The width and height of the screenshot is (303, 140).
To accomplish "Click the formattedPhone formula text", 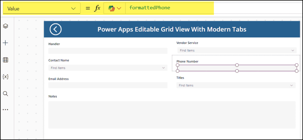I will [x=149, y=8].
